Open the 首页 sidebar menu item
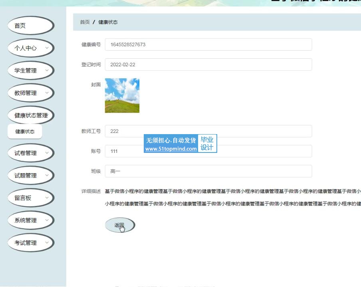The image size is (361, 287). coord(30,26)
